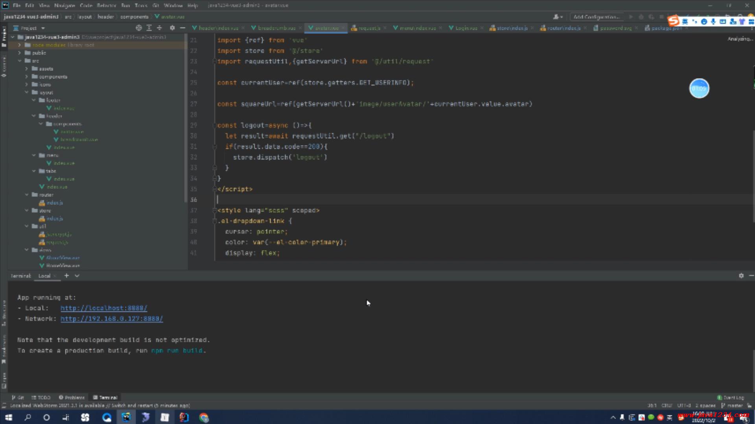Open the Git tool window button

point(18,397)
